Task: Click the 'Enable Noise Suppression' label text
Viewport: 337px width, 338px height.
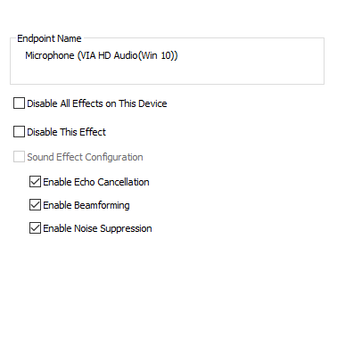Action: [97, 228]
